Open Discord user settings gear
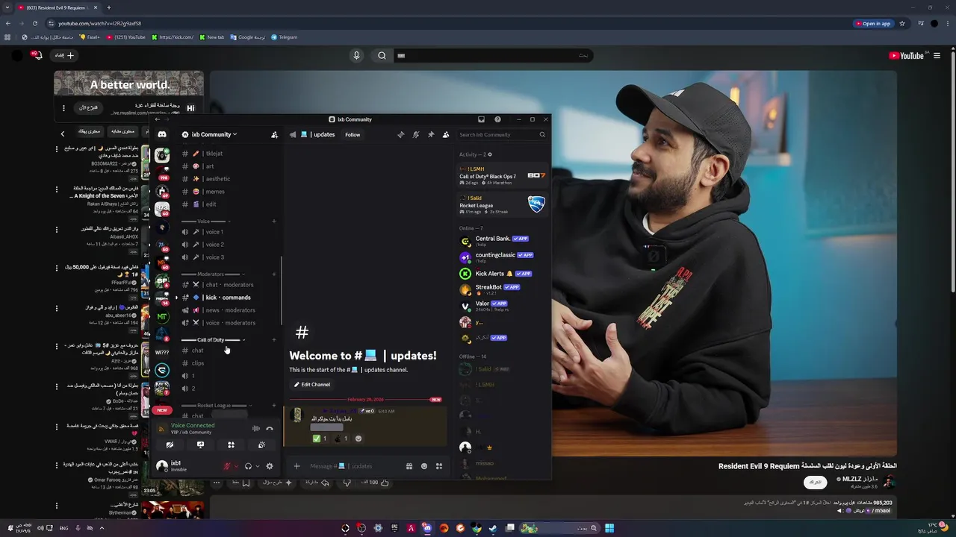Screen dimensions: 956x537 coord(270,466)
